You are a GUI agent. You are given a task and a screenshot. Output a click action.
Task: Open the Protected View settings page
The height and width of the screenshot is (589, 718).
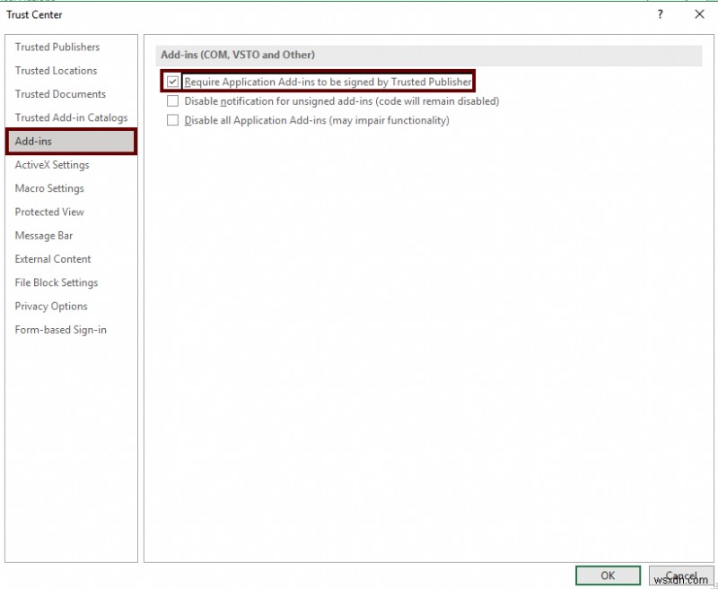coord(48,212)
